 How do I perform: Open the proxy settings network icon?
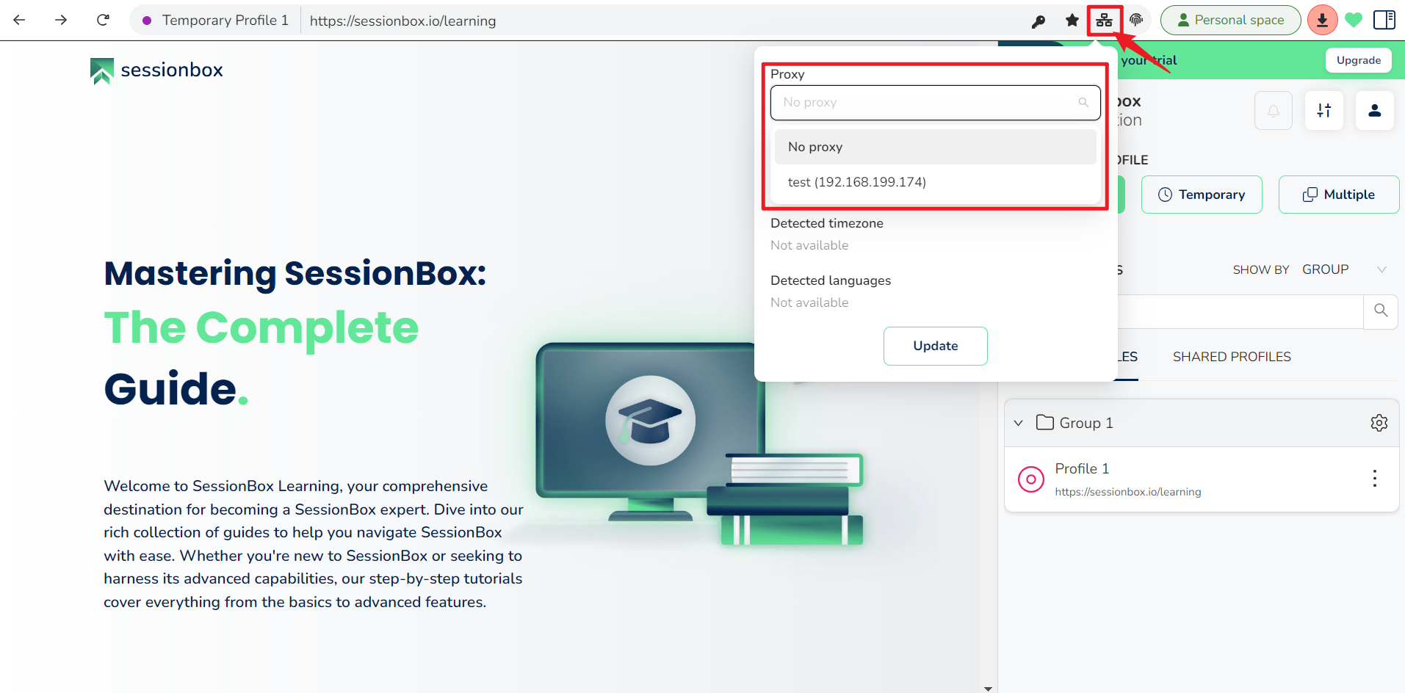pyautogui.click(x=1105, y=20)
